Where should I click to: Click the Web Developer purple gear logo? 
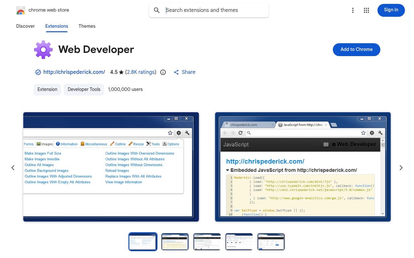pos(43,49)
